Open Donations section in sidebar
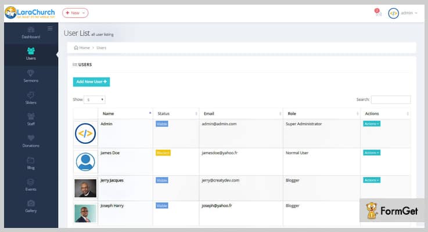This screenshot has height=232, width=428. 31,141
